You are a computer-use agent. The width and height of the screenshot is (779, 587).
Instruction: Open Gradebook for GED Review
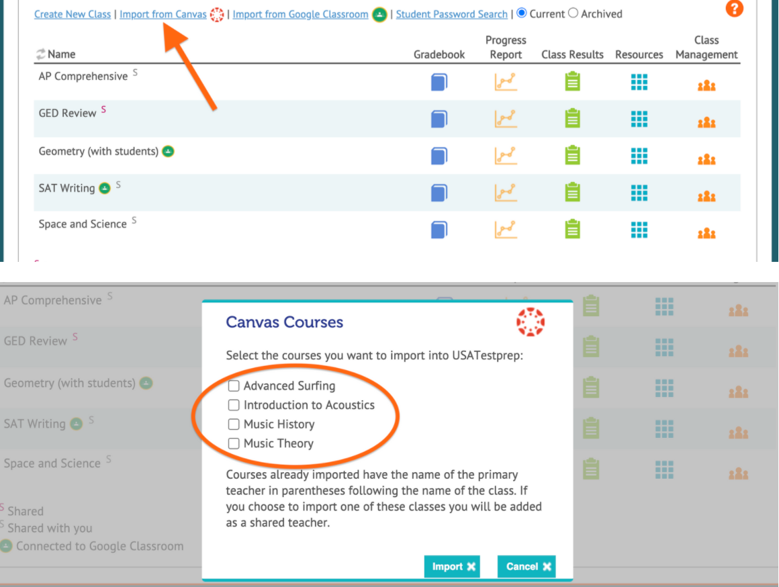pos(439,120)
